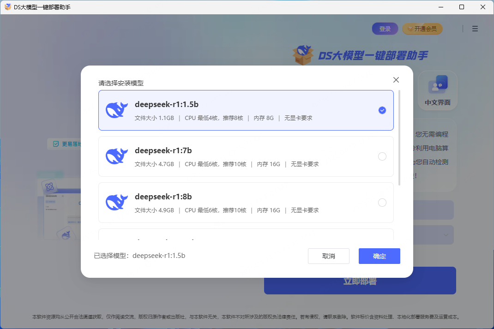This screenshot has width=494, height=329.
Task: Open the hamburger menu icon
Action: (x=475, y=29)
